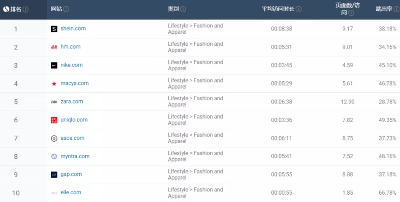Click the Zara logo icon
Screen dimensions: 400x202
coord(54,102)
